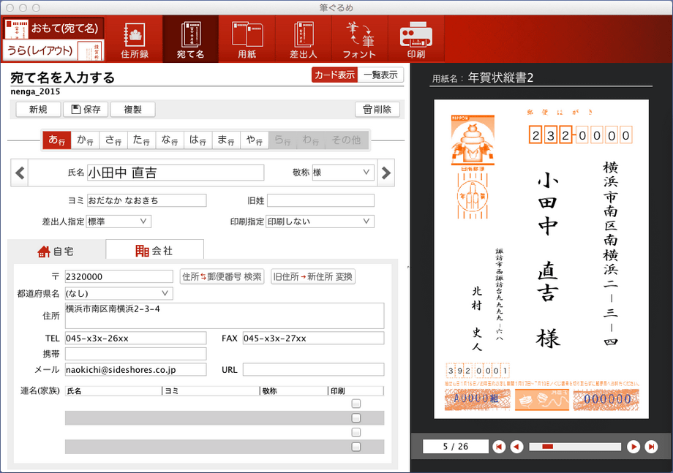Filter addresses by さ行
This screenshot has height=473, width=673.
point(113,140)
